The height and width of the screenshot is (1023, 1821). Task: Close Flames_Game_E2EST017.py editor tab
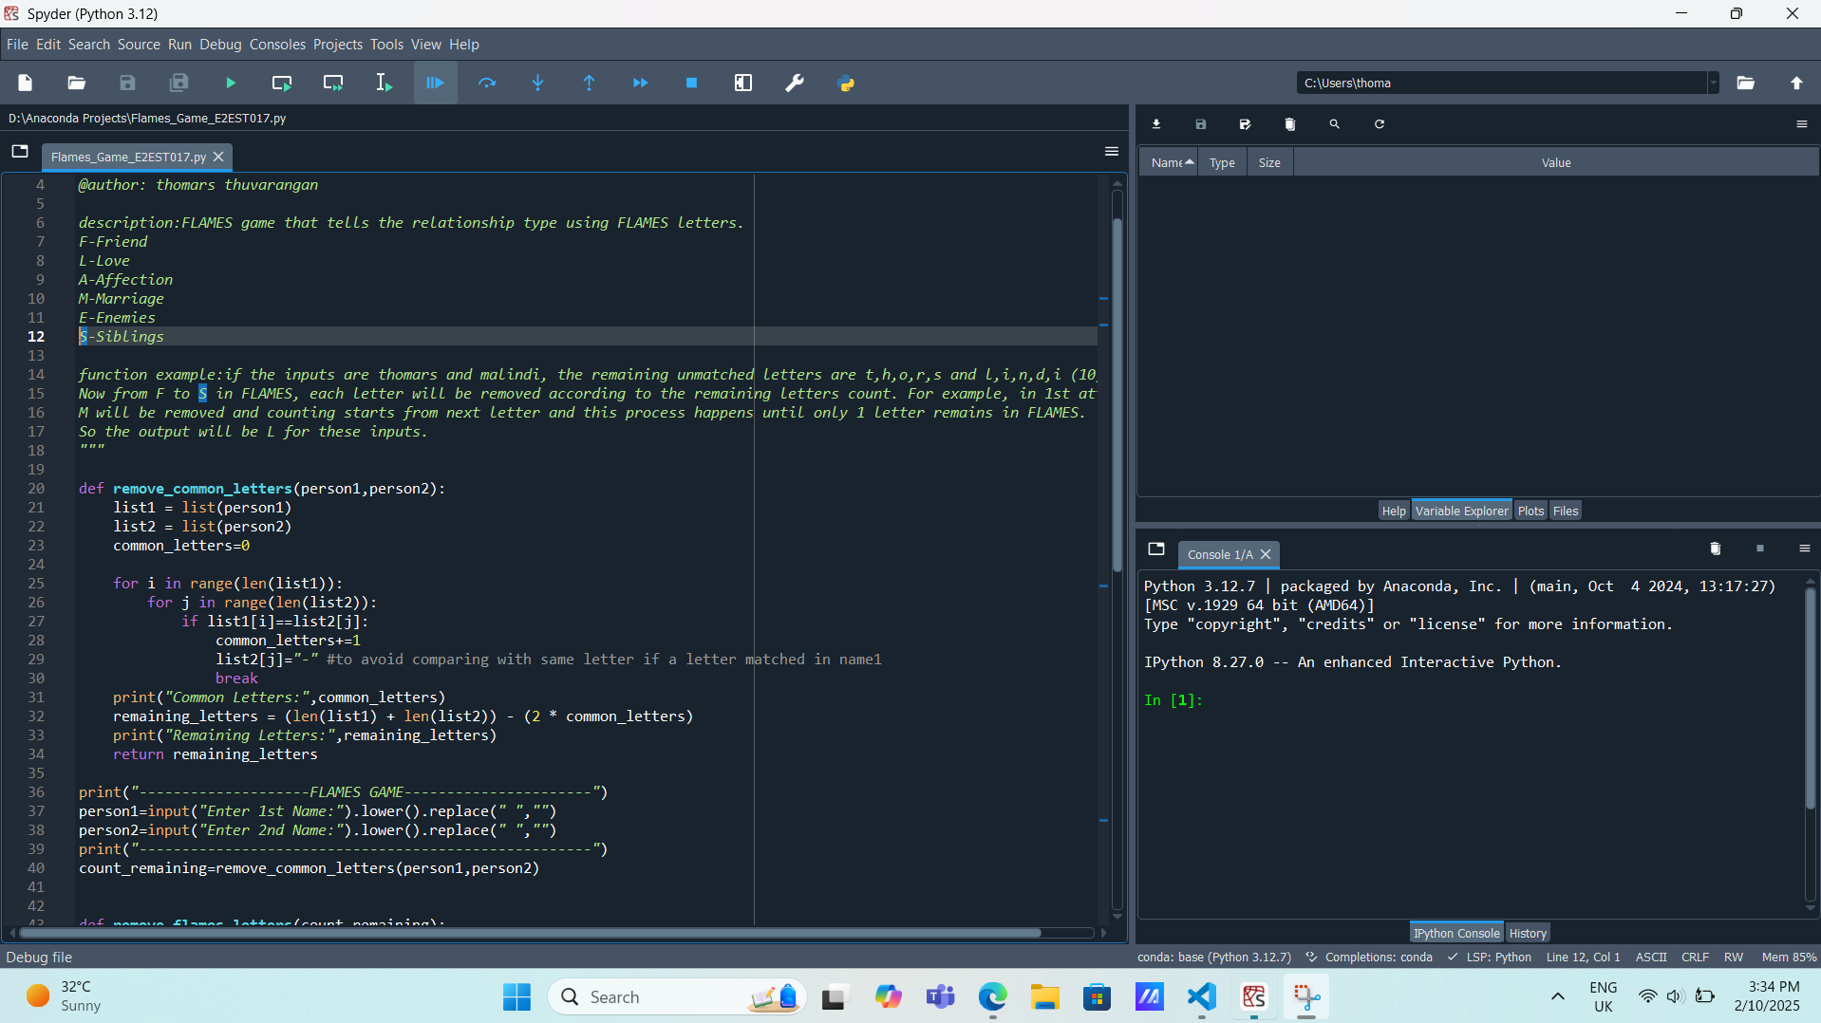pyautogui.click(x=218, y=157)
